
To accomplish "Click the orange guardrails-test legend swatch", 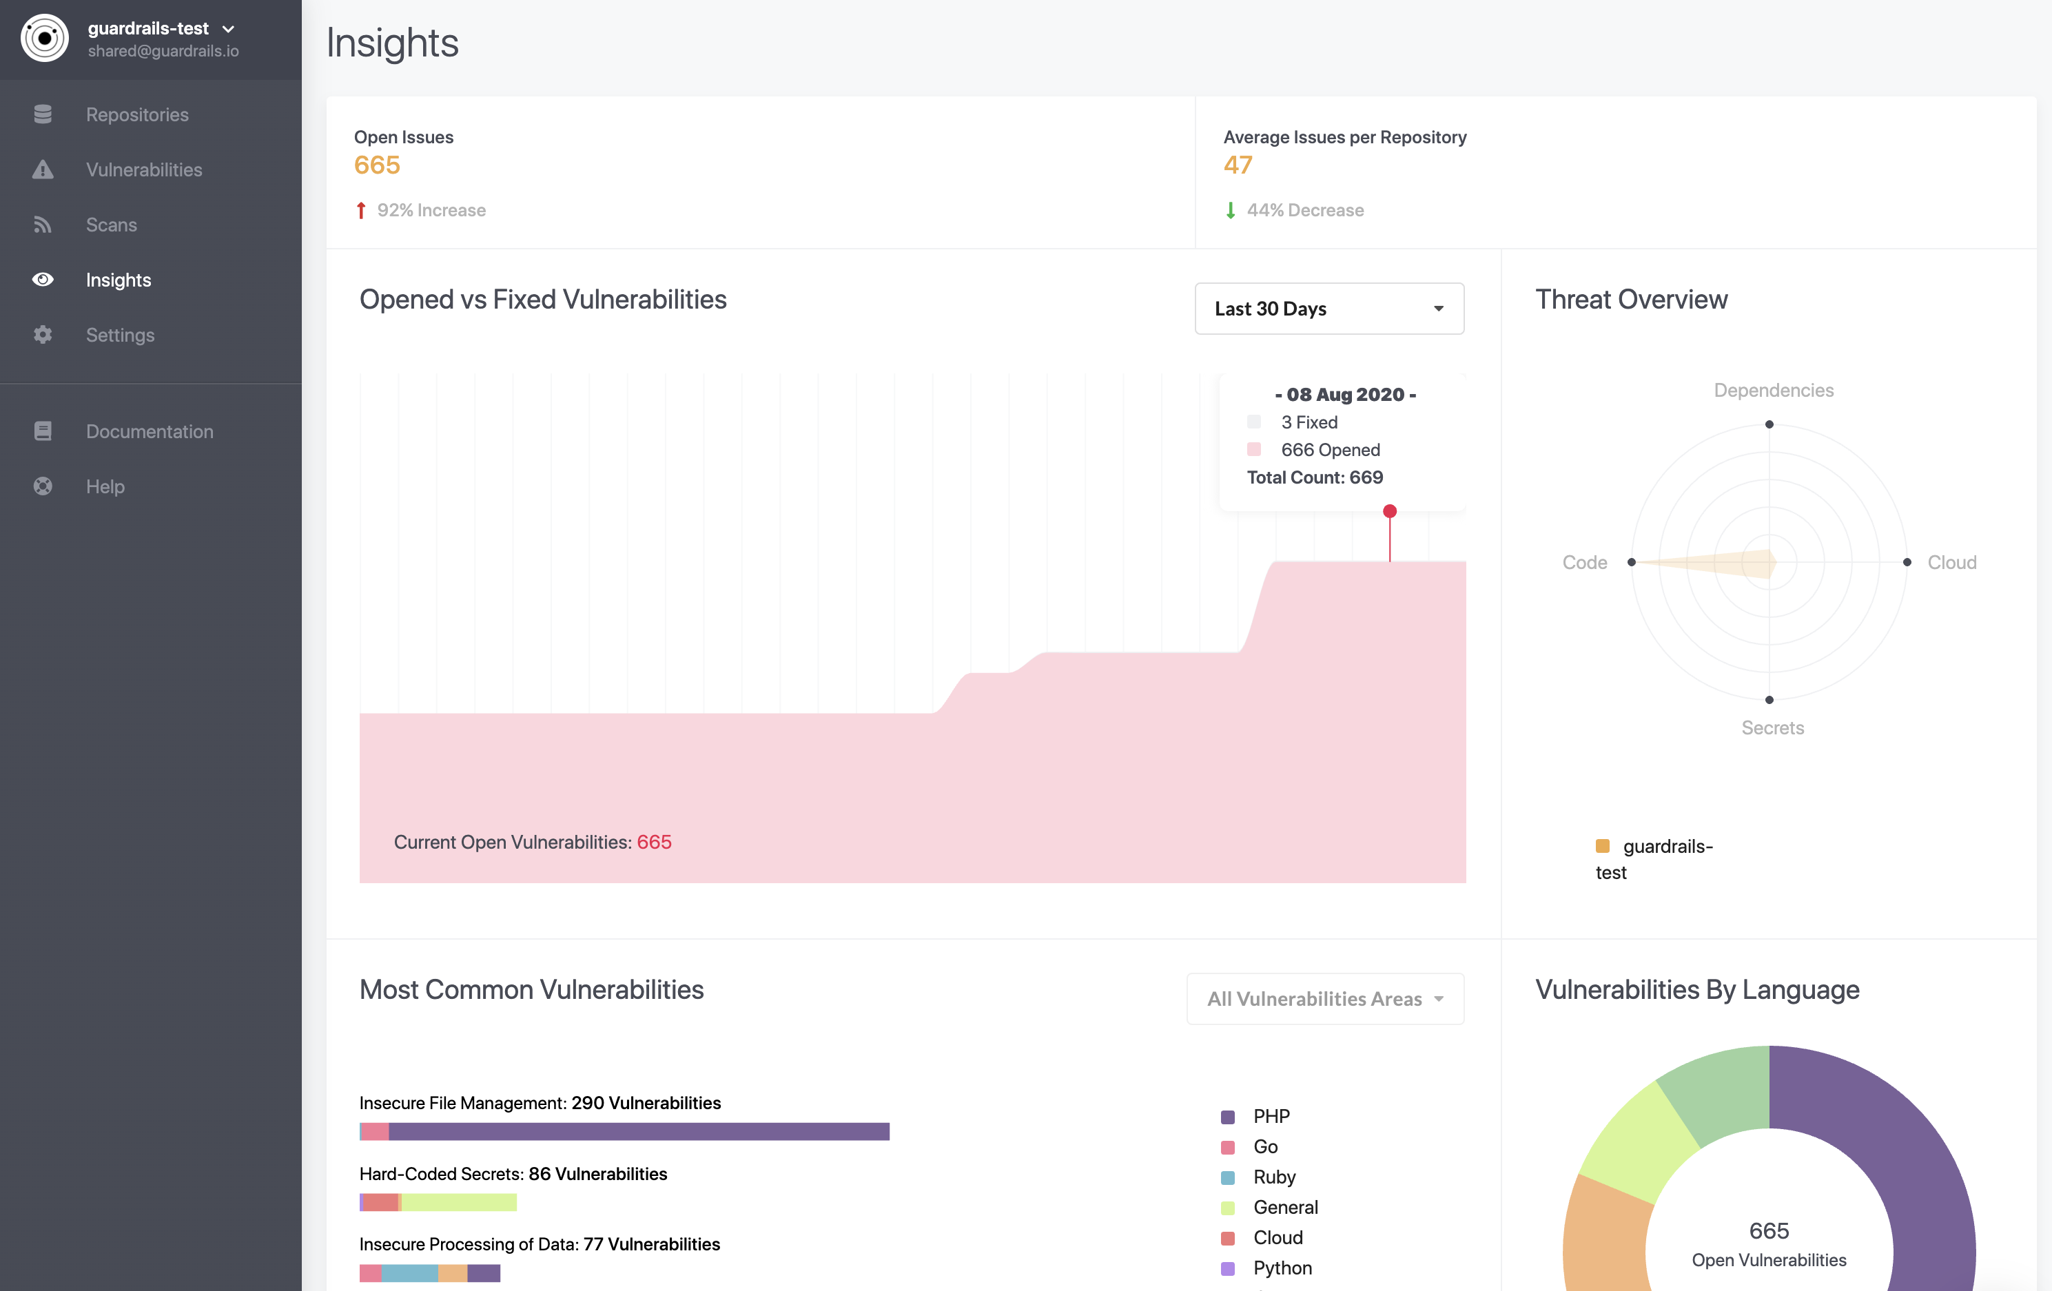I will pos(1602,846).
